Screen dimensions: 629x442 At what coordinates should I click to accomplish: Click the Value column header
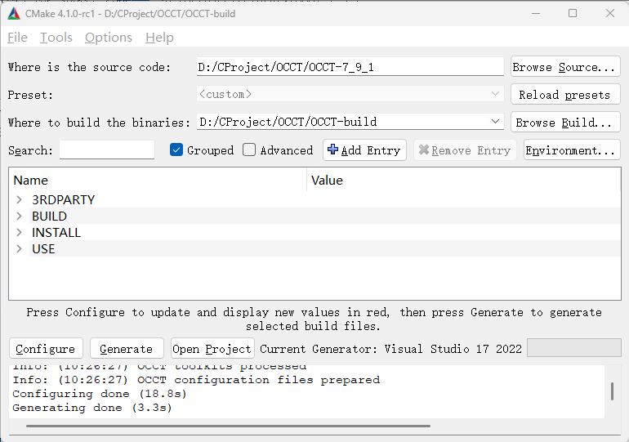coord(464,180)
